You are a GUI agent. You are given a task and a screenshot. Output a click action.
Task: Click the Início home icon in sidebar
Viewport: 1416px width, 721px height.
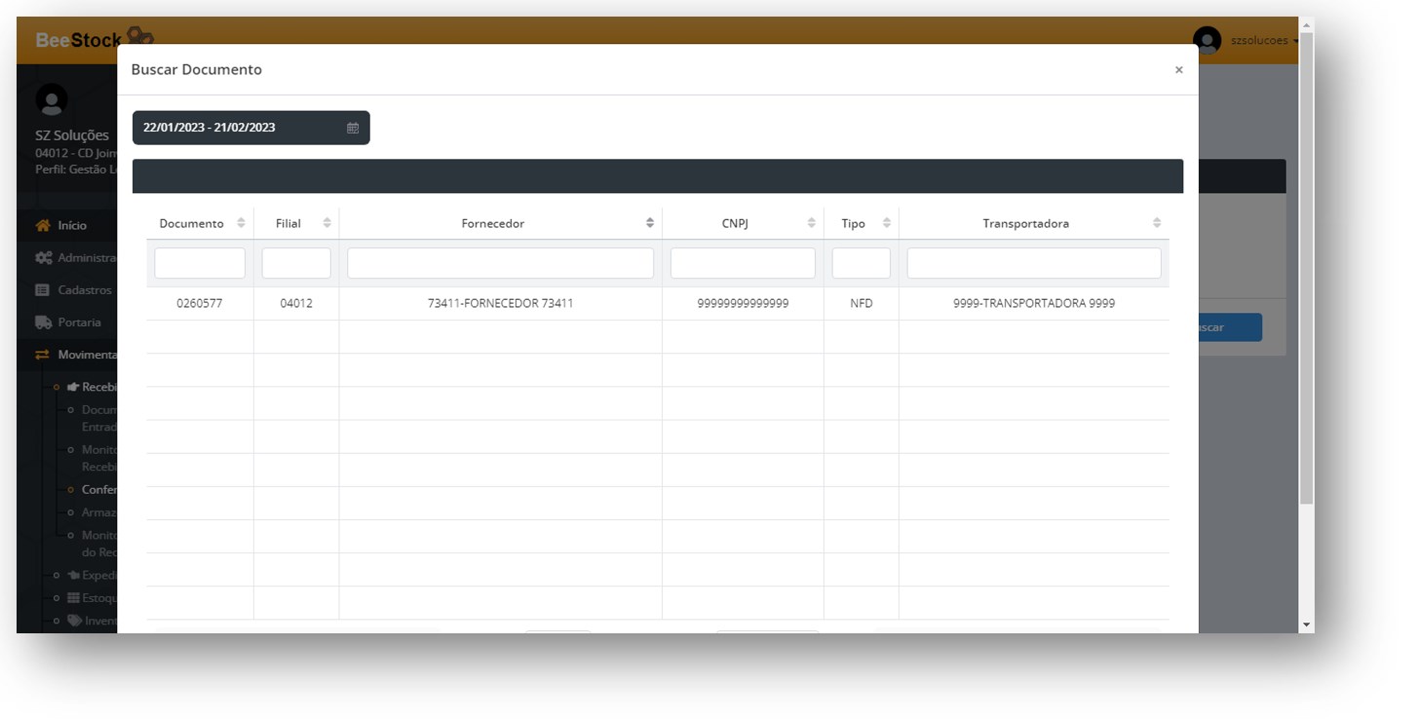pyautogui.click(x=43, y=225)
